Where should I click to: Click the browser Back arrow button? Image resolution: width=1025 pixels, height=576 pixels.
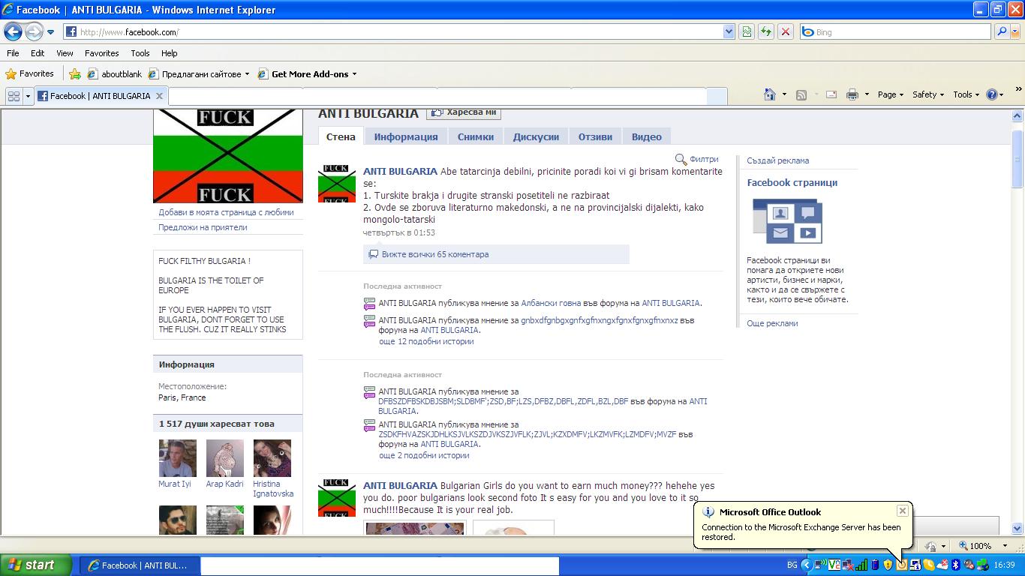[x=13, y=31]
